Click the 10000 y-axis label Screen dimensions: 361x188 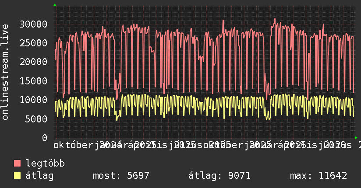click(x=33, y=100)
